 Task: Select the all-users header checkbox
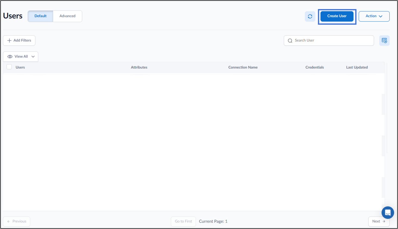tap(9, 67)
